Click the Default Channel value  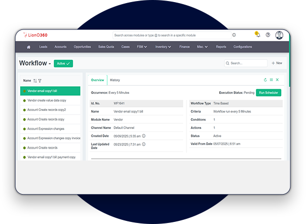[124, 128]
